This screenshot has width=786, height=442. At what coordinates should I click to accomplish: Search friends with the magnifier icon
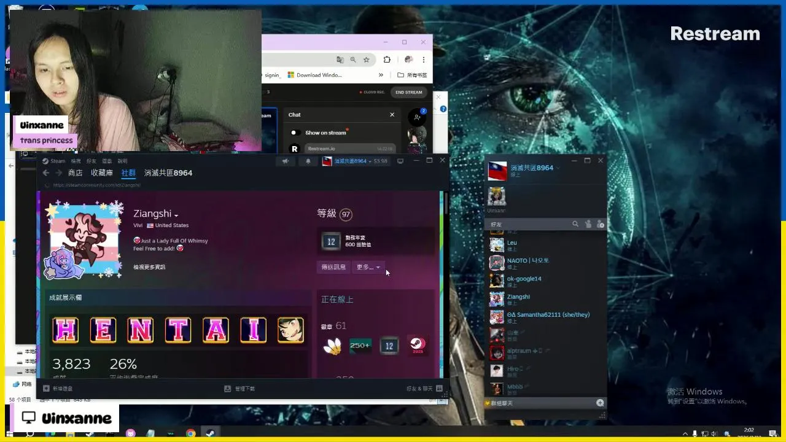point(575,225)
